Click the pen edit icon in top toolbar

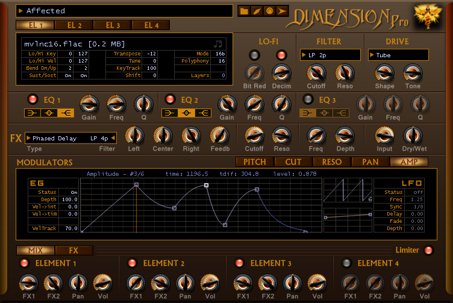(x=257, y=11)
